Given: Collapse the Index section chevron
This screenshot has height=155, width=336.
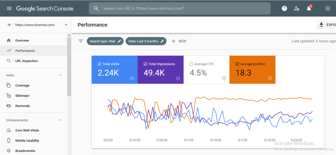Looking at the screenshot, I should click(x=61, y=75).
